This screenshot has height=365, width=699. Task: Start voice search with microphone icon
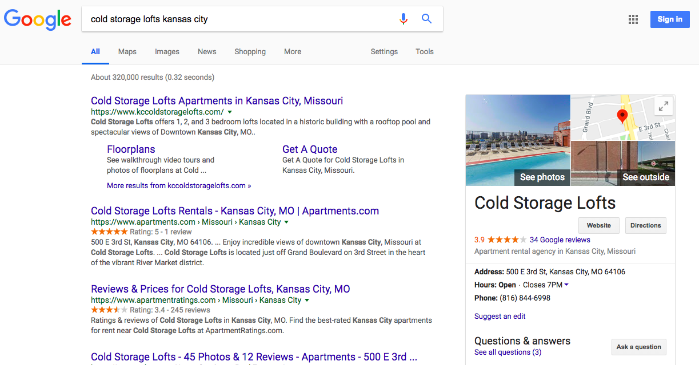tap(404, 19)
